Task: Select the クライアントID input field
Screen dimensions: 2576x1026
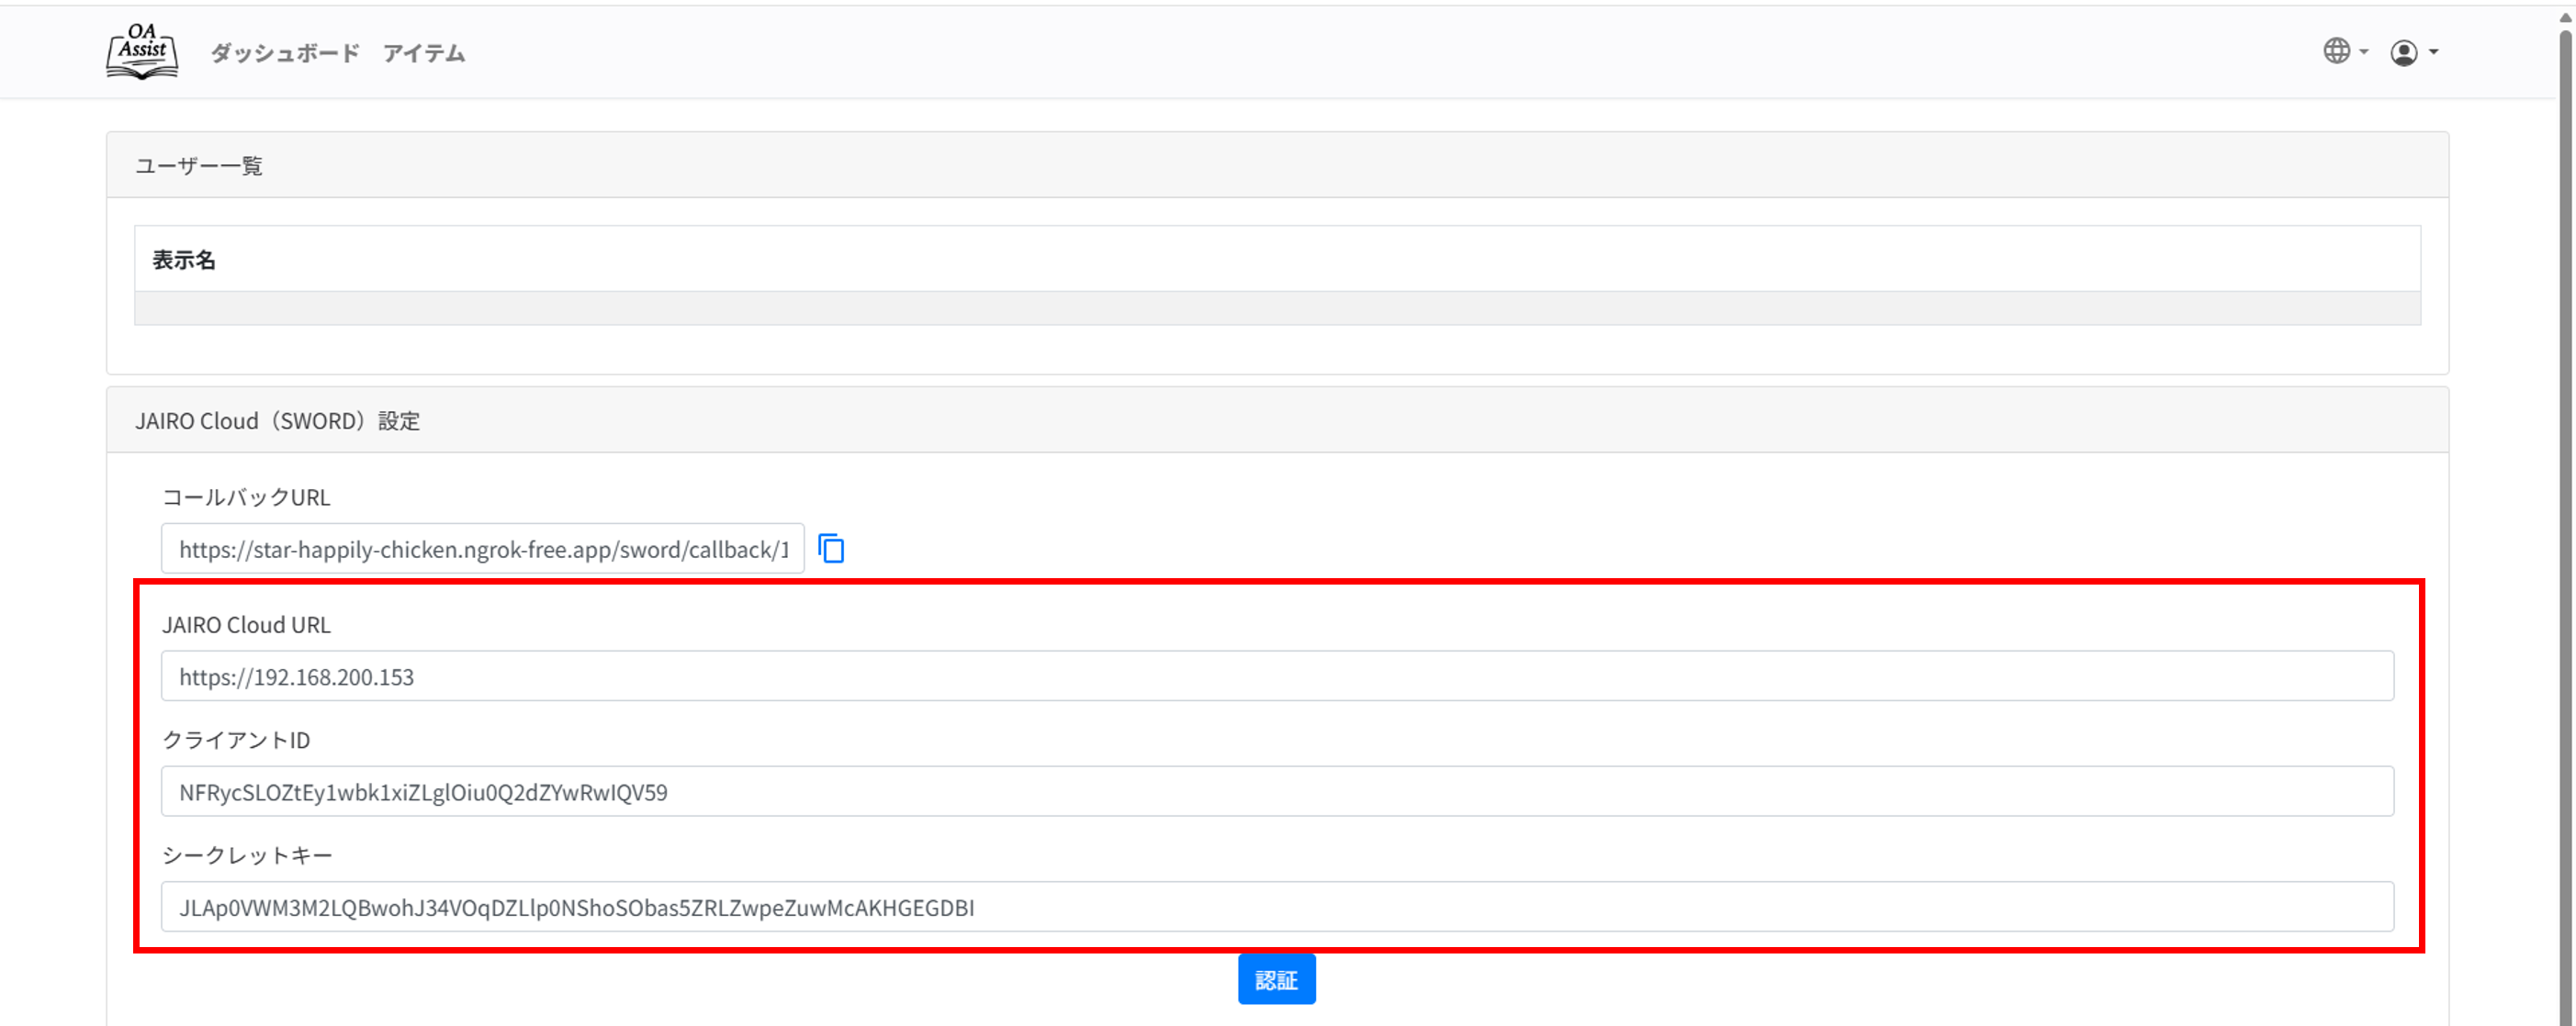Action: pyautogui.click(x=1276, y=791)
